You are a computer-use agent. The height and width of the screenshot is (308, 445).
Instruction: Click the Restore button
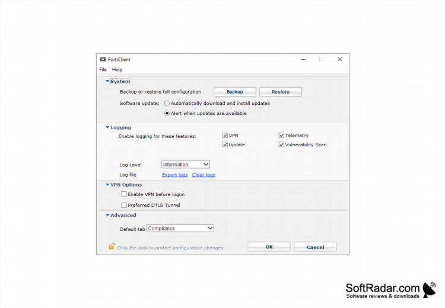(281, 92)
